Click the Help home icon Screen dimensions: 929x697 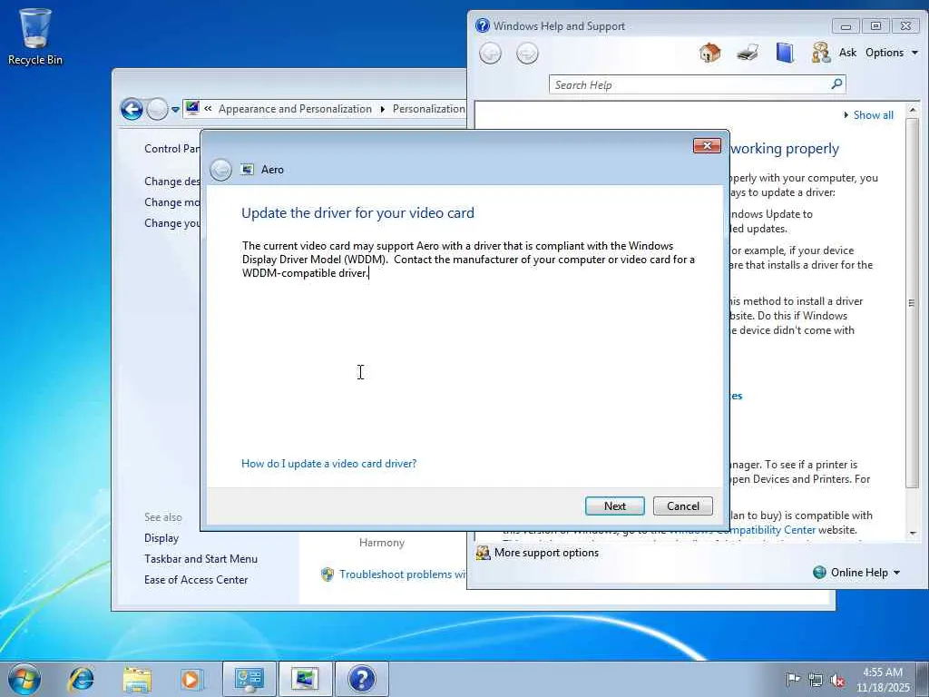click(709, 53)
